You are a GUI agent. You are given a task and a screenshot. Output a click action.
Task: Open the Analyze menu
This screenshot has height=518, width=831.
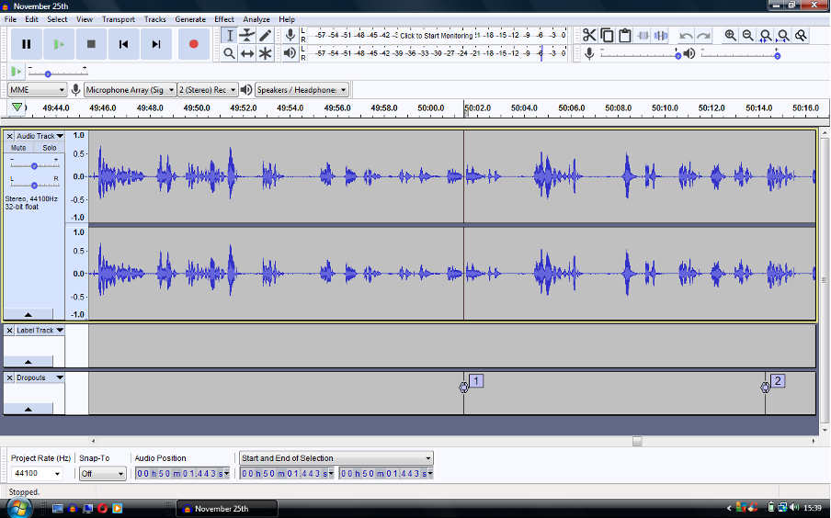[256, 19]
